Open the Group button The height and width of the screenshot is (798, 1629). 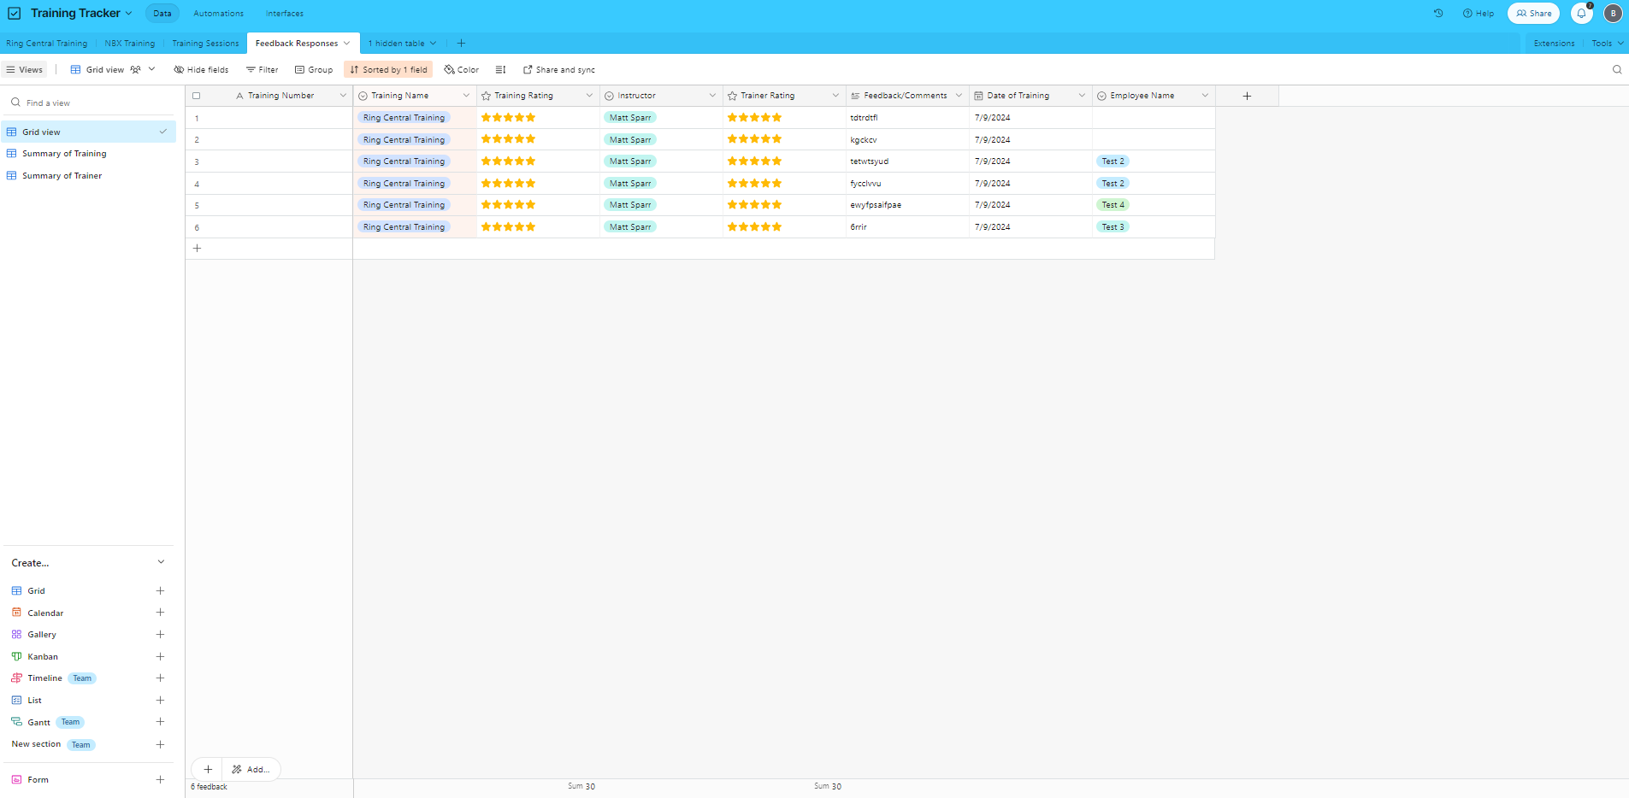tap(314, 70)
